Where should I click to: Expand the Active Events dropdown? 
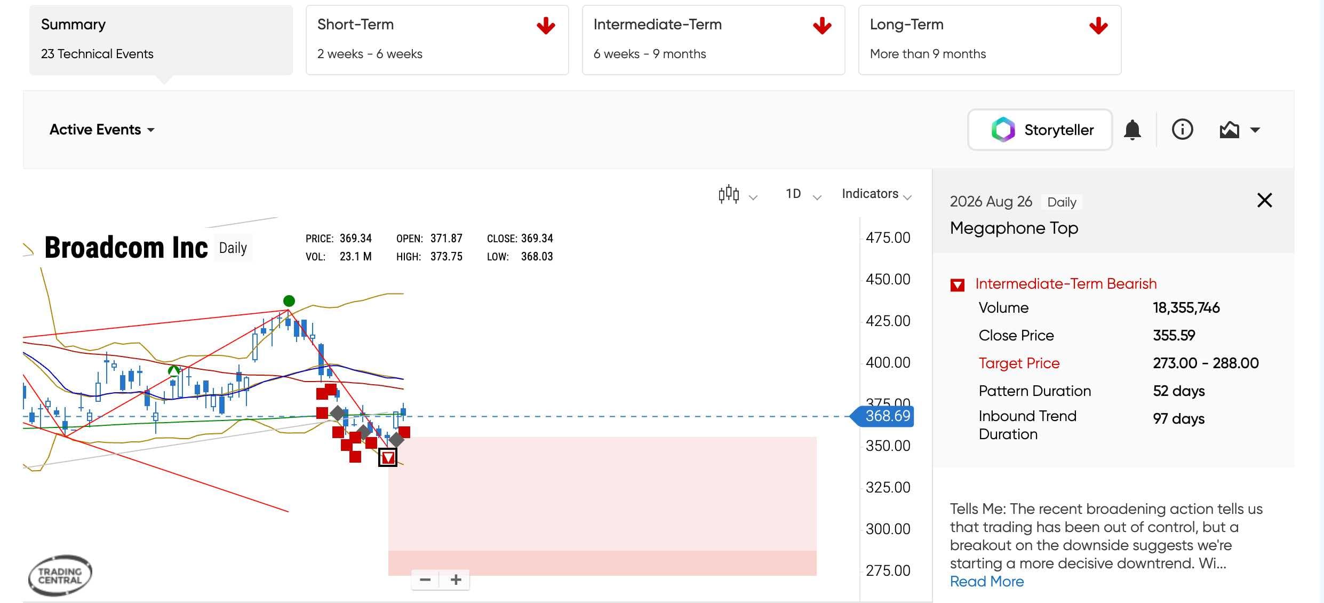[102, 130]
